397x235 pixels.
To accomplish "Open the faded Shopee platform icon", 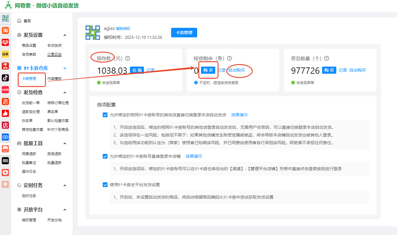I will coord(5,184).
